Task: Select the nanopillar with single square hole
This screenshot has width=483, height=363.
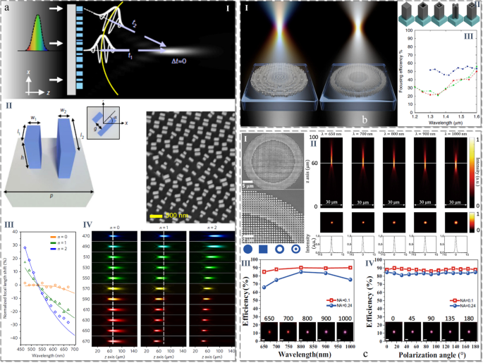Action: pyautogui.click(x=422, y=14)
